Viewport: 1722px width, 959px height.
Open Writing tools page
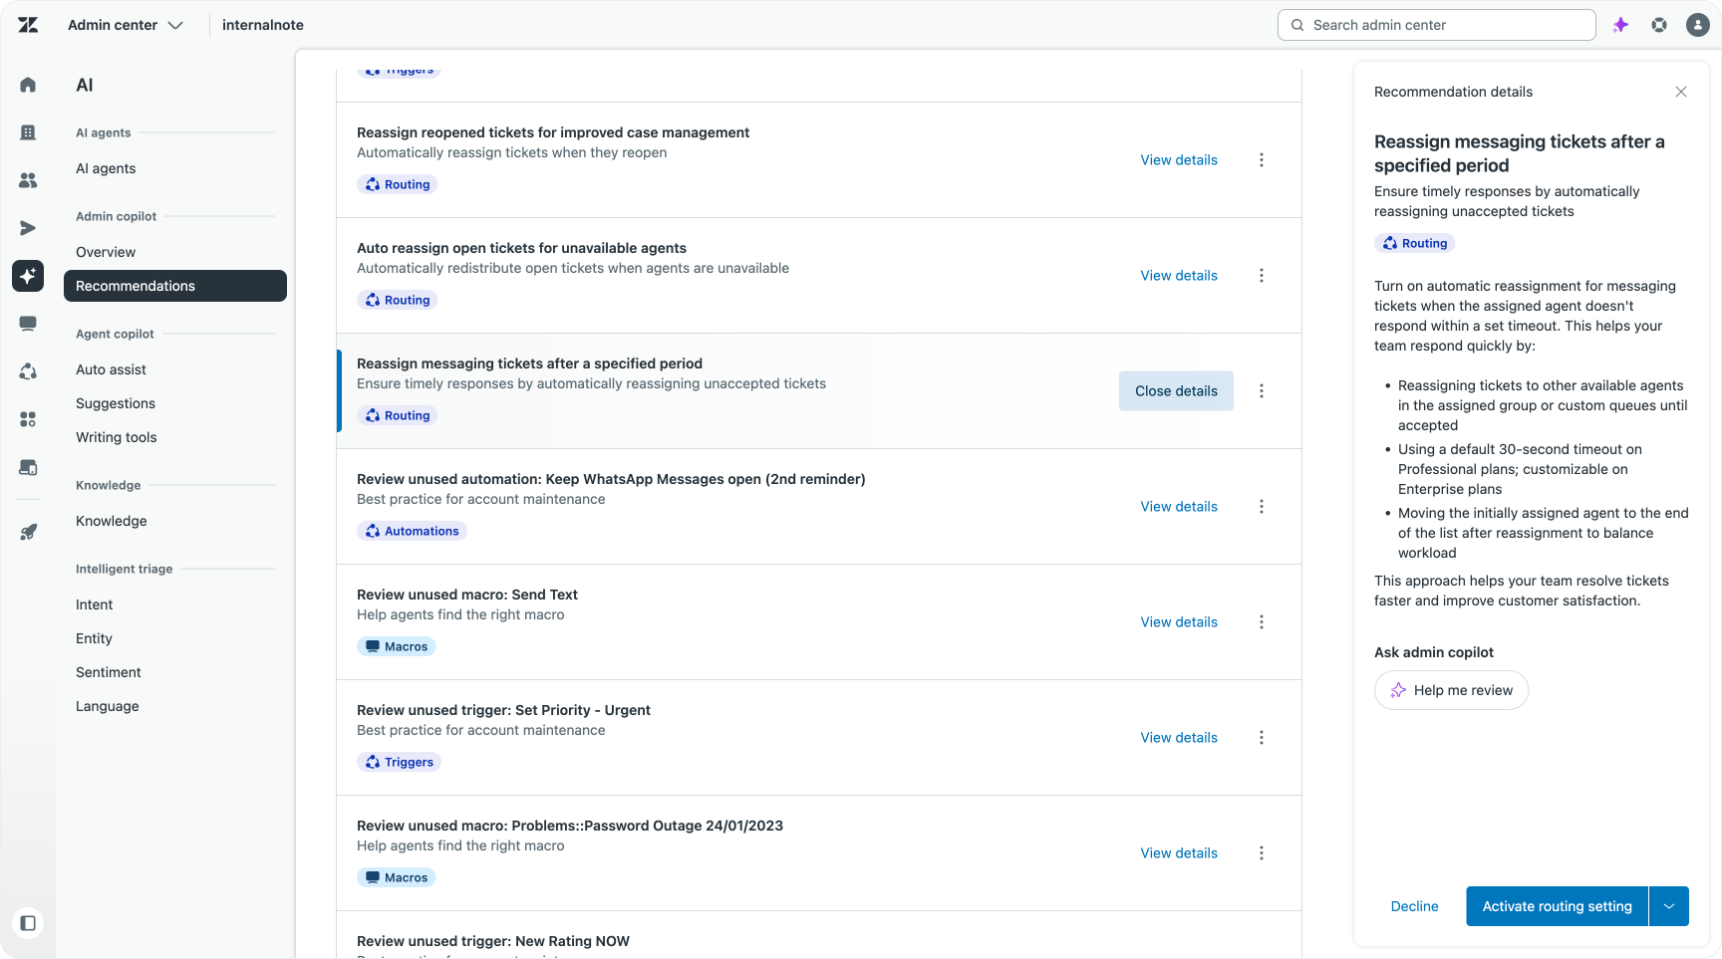click(117, 437)
